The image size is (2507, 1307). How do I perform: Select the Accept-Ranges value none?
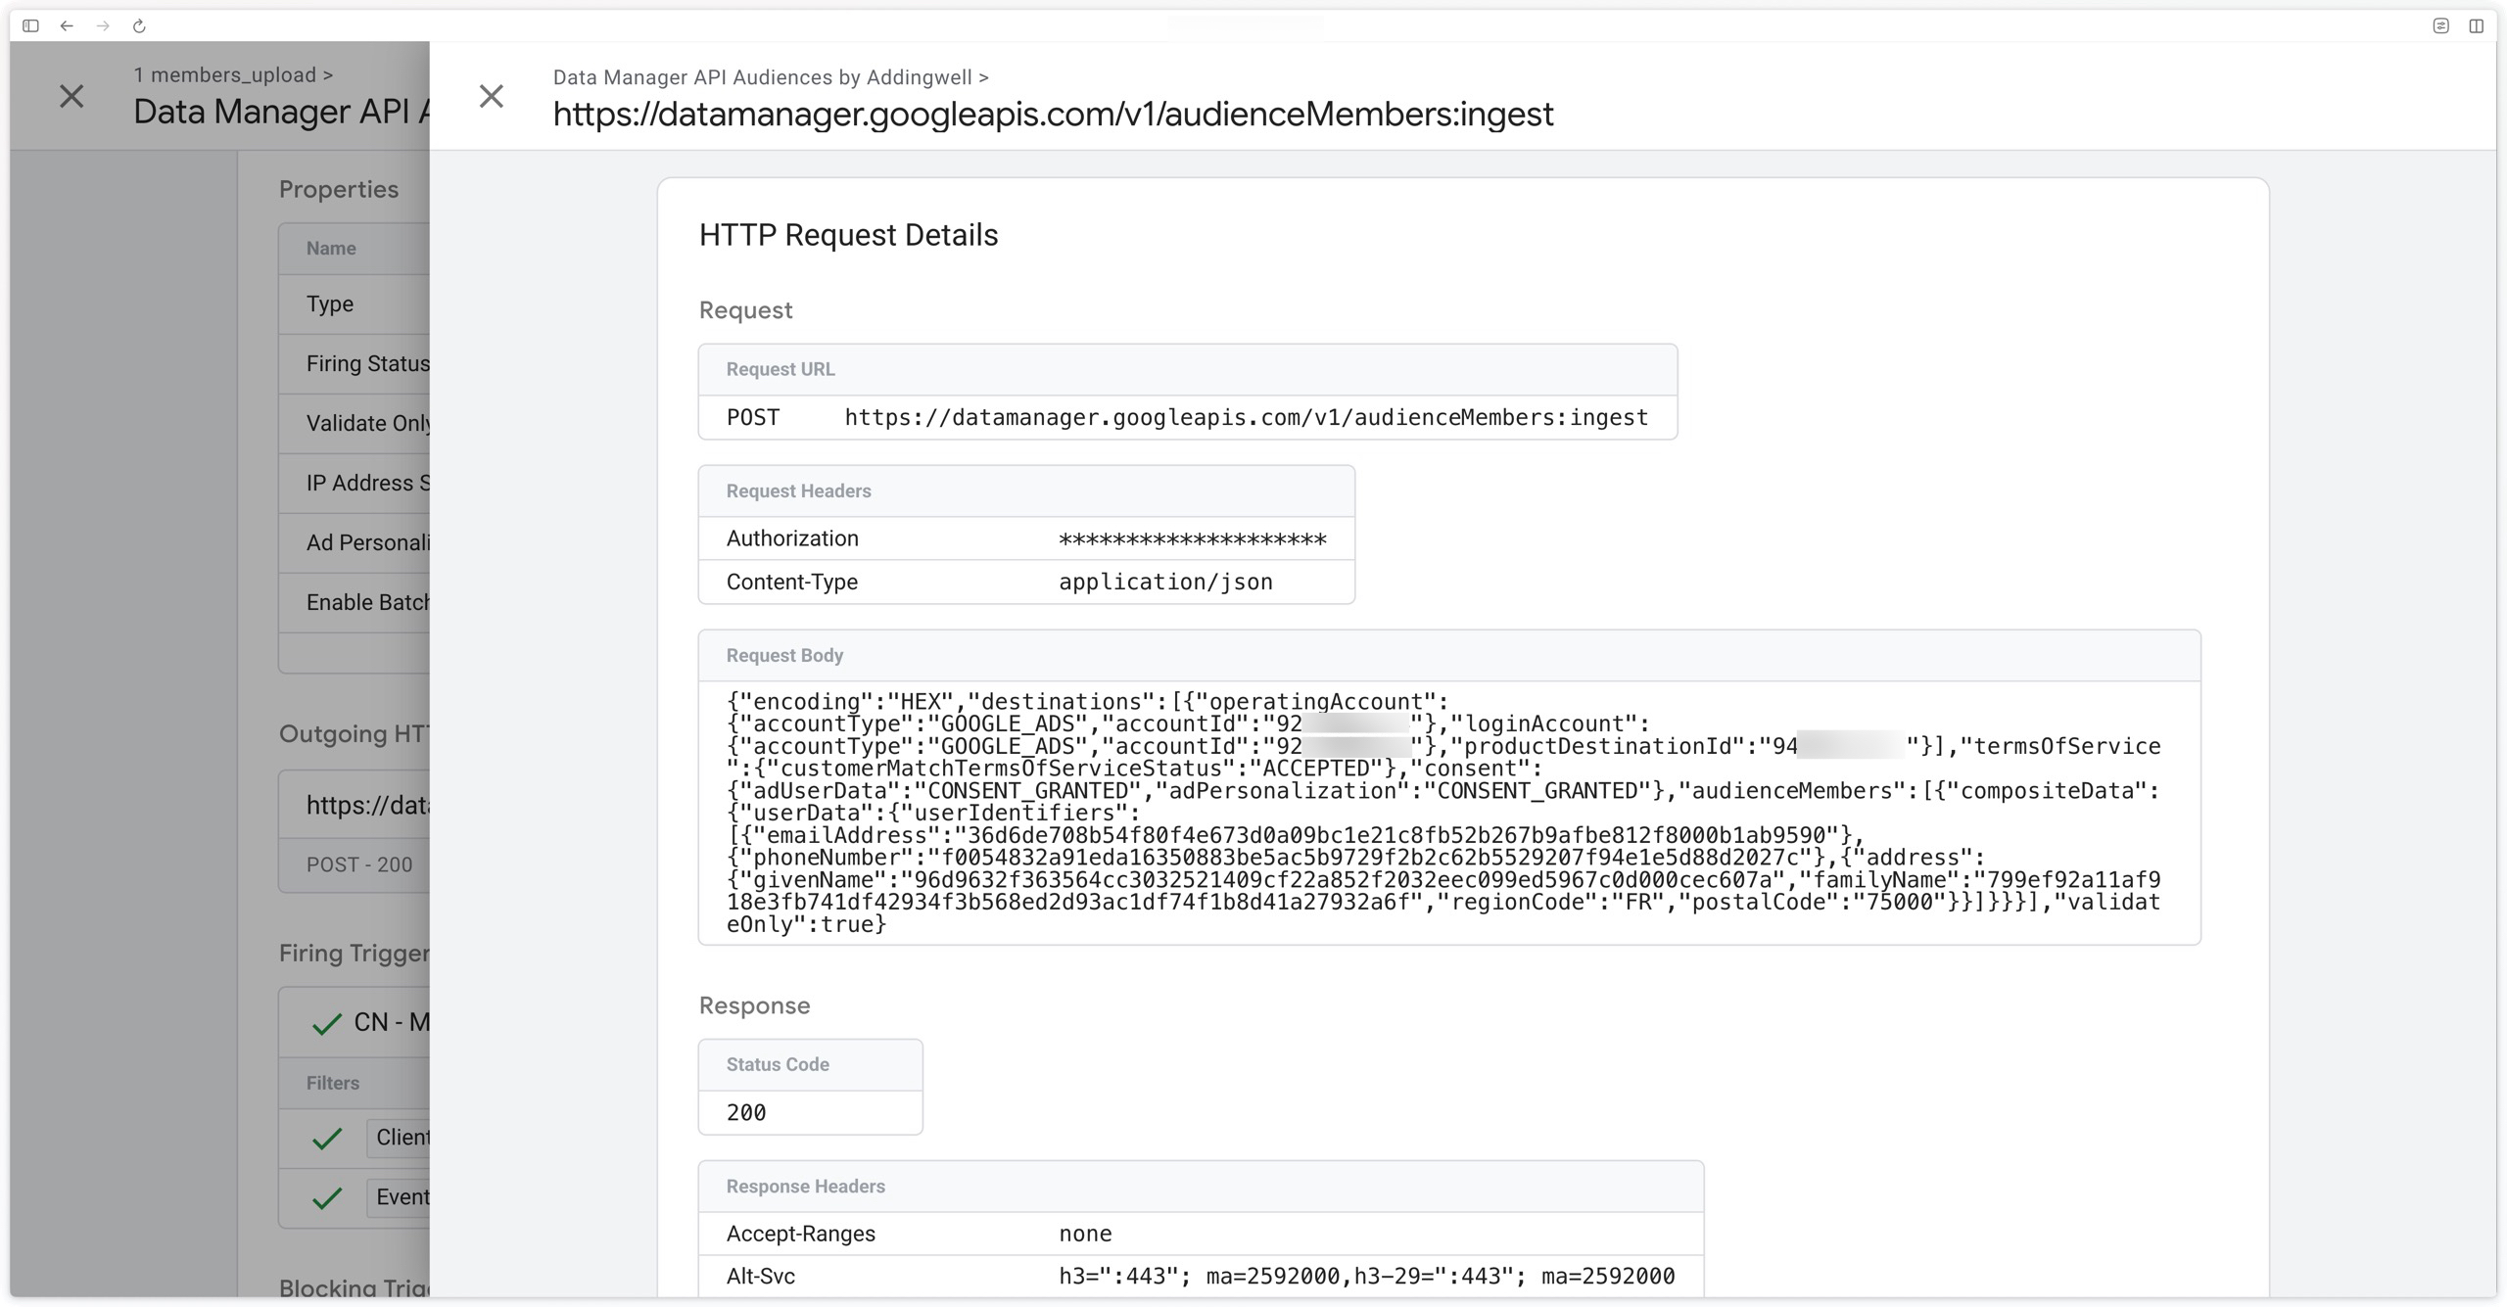coord(1085,1234)
